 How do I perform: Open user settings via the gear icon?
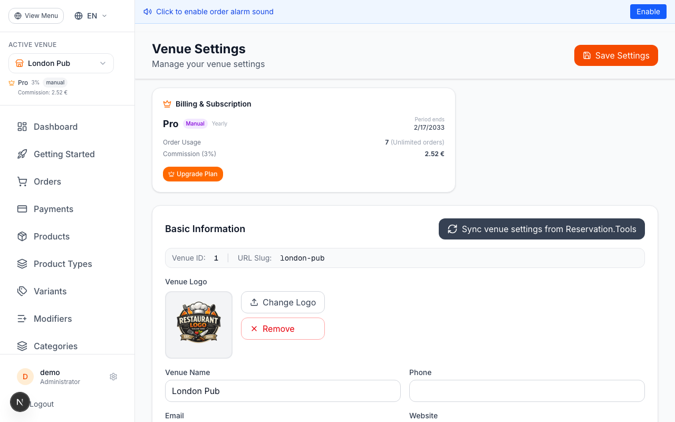tap(113, 377)
